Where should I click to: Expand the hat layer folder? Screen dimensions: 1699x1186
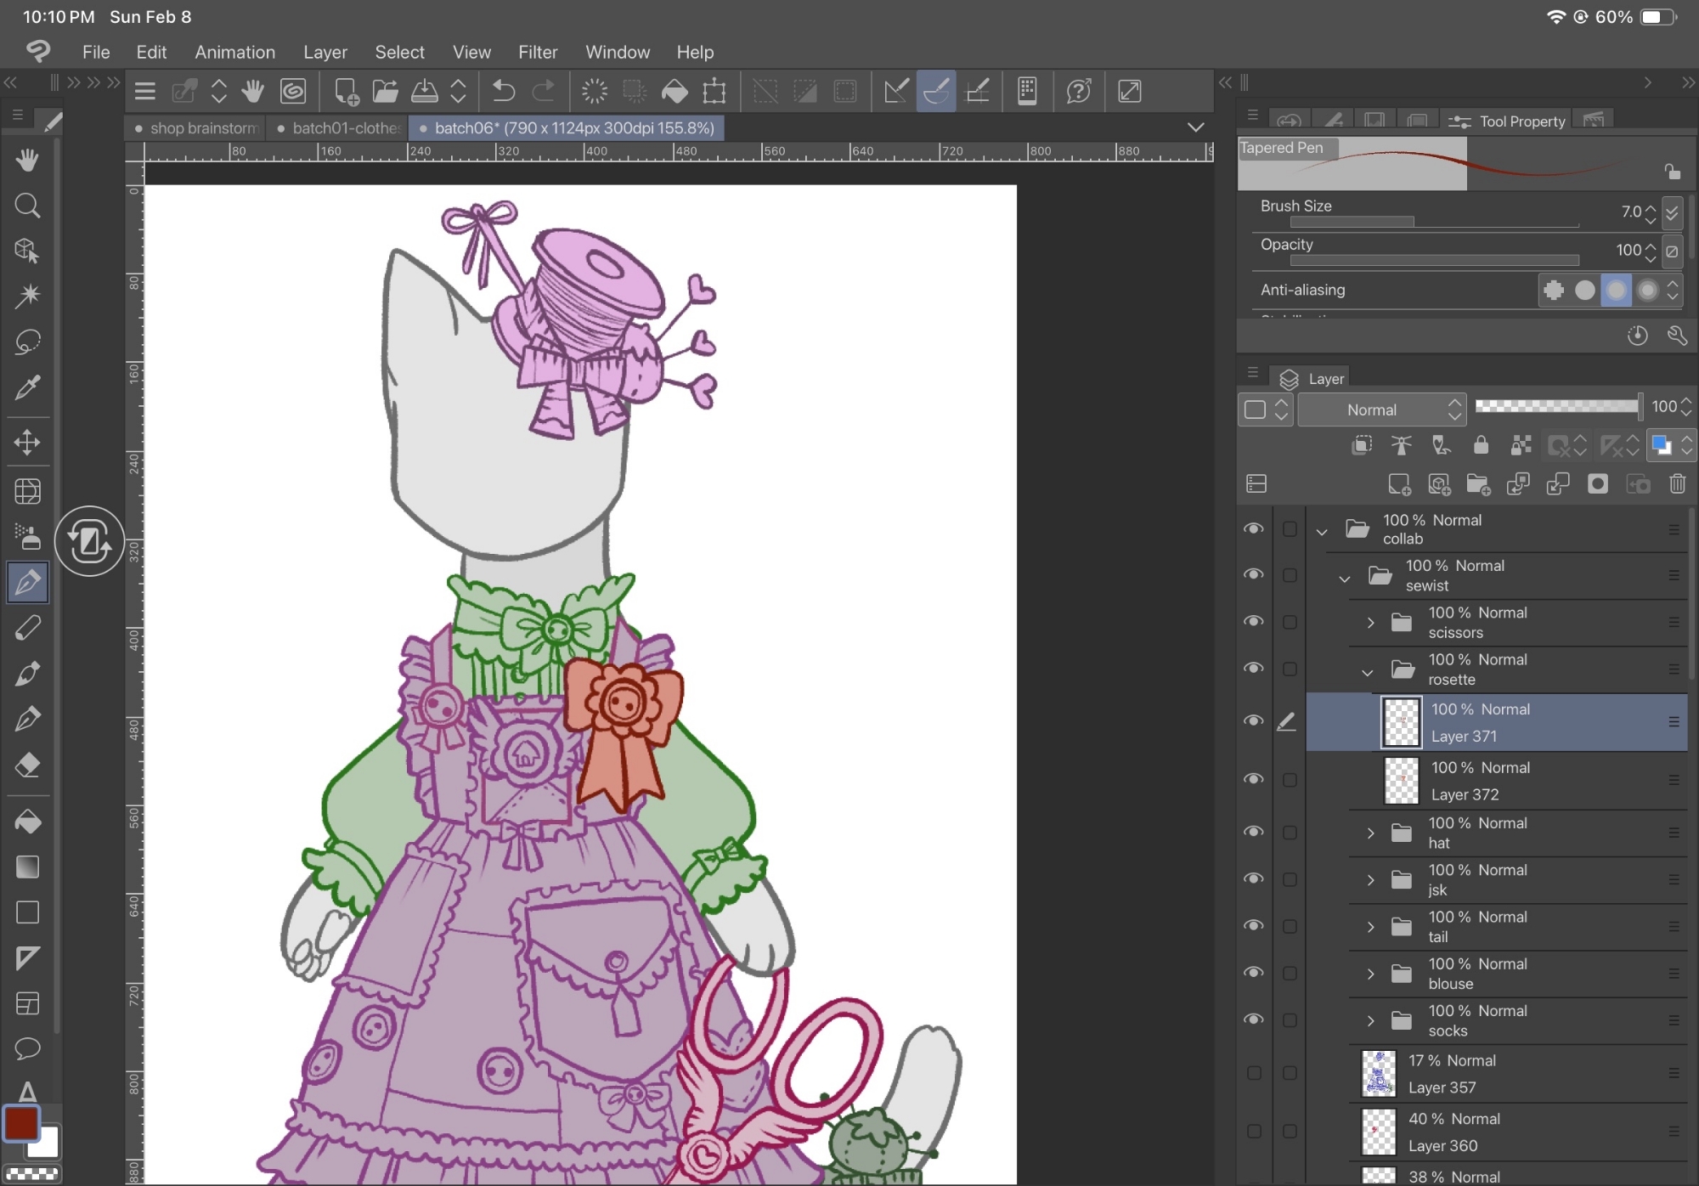pyautogui.click(x=1370, y=833)
